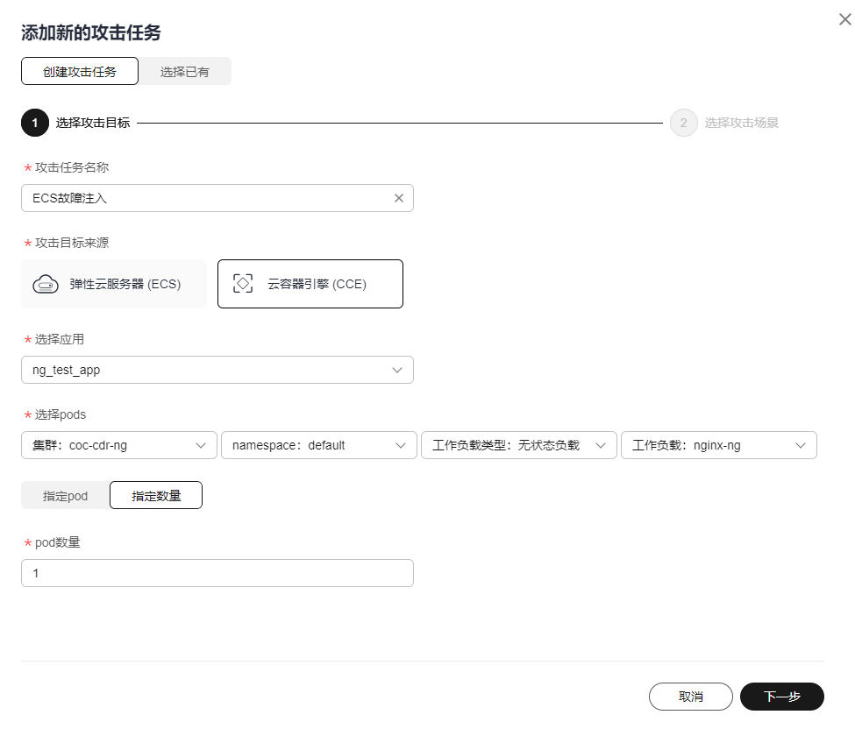Open the namespace default dropdown

pyautogui.click(x=319, y=445)
